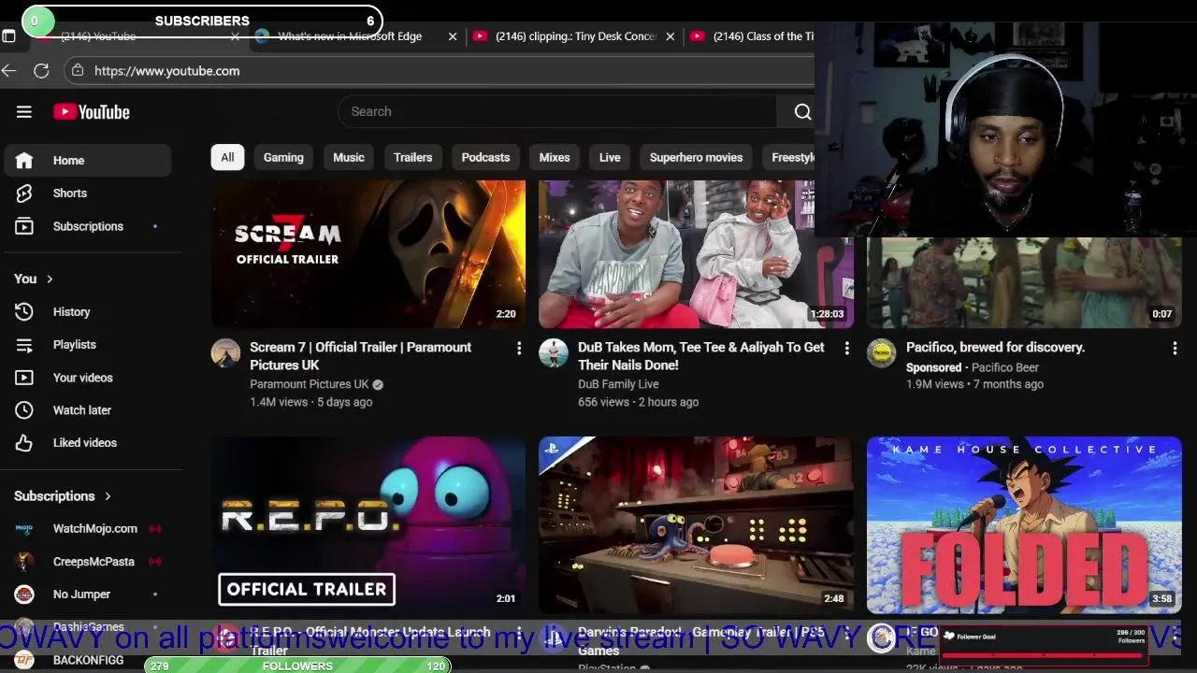This screenshot has width=1197, height=673.
Task: Open CreepsMcPasta subscription channel
Action: pyautogui.click(x=88, y=562)
